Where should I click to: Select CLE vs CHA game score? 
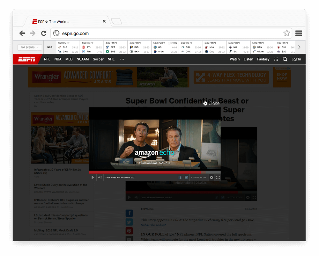click(68, 47)
